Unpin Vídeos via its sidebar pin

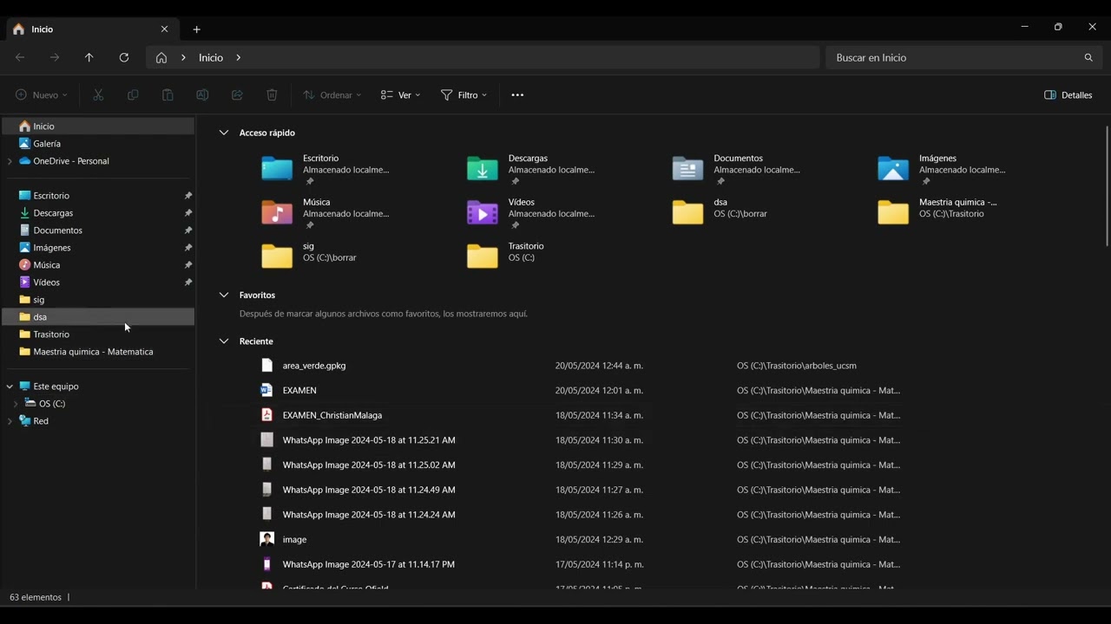(188, 283)
